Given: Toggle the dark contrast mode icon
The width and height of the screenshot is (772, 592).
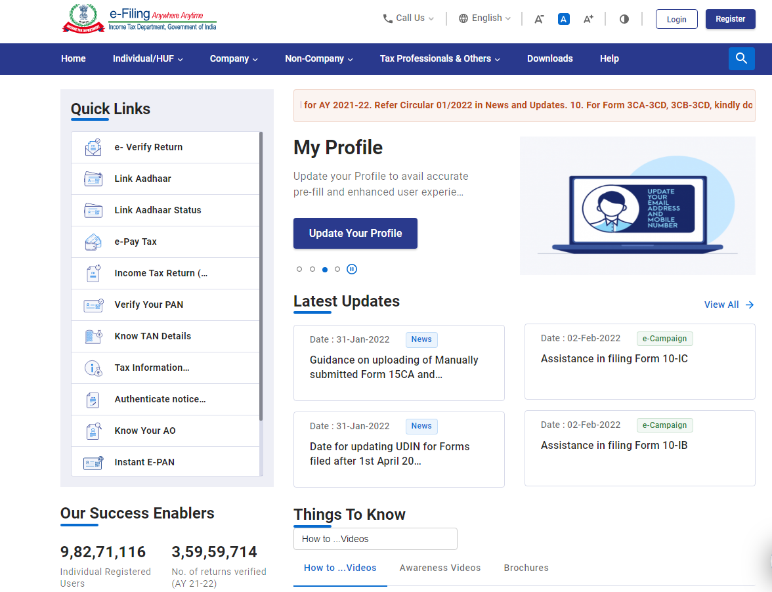Looking at the screenshot, I should point(624,19).
